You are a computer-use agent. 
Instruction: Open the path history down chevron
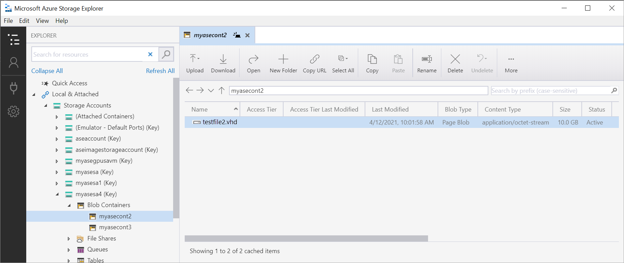coord(211,91)
